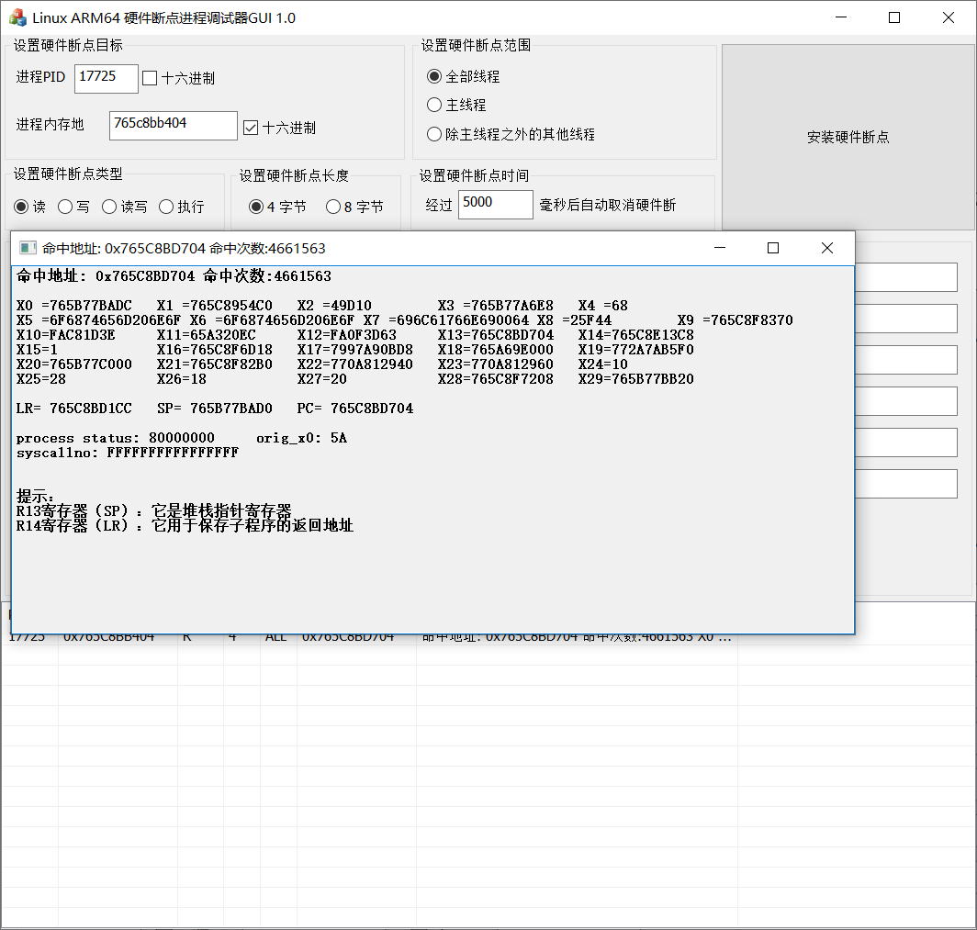Click the X0 =765B77BADC register value
The width and height of the screenshot is (977, 930).
74,305
